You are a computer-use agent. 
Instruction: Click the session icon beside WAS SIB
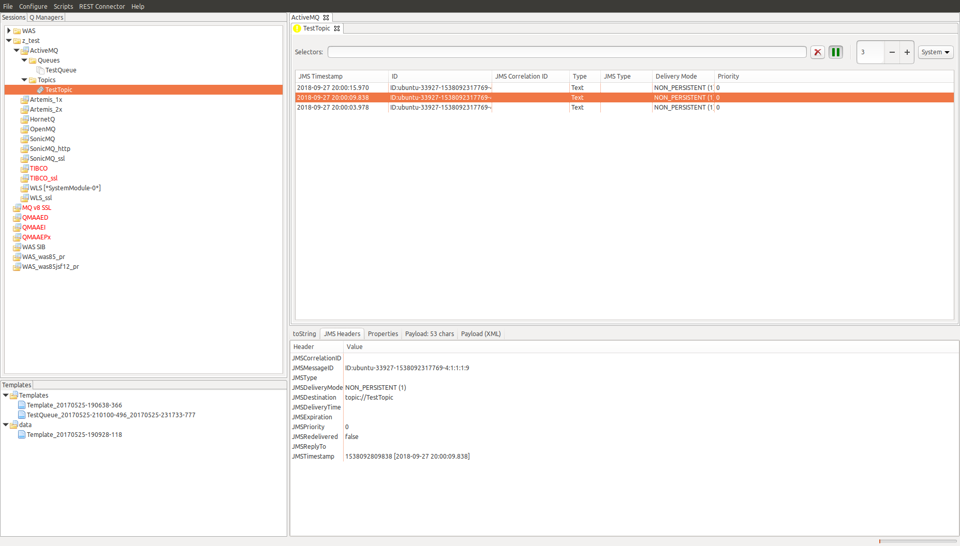coord(17,247)
